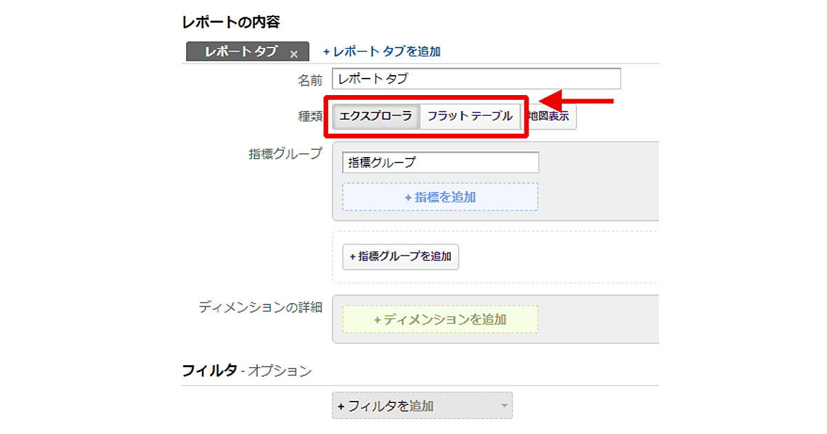Screen dimensions: 827x434
Task: Click the フィルタ - オプション heading
Action: 247,371
